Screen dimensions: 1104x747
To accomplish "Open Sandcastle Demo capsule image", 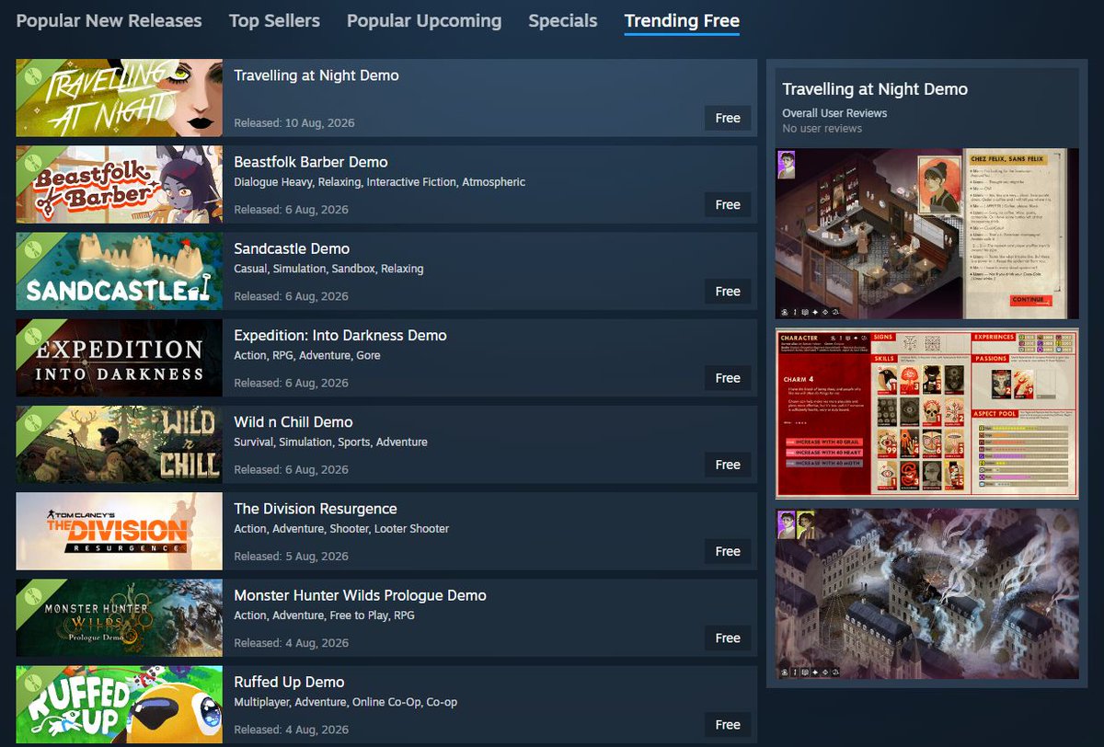I will tap(120, 271).
